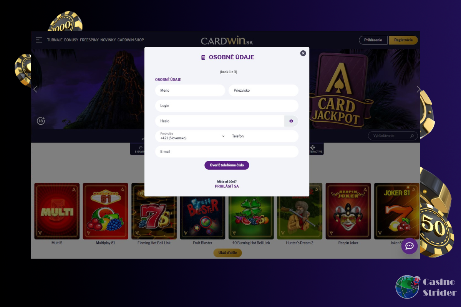This screenshot has height=307, width=461.
Task: Open the TURNAJE menu item
Action: [55, 40]
